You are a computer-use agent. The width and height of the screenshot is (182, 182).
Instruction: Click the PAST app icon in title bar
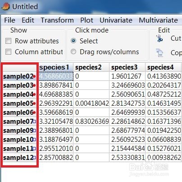6,7
